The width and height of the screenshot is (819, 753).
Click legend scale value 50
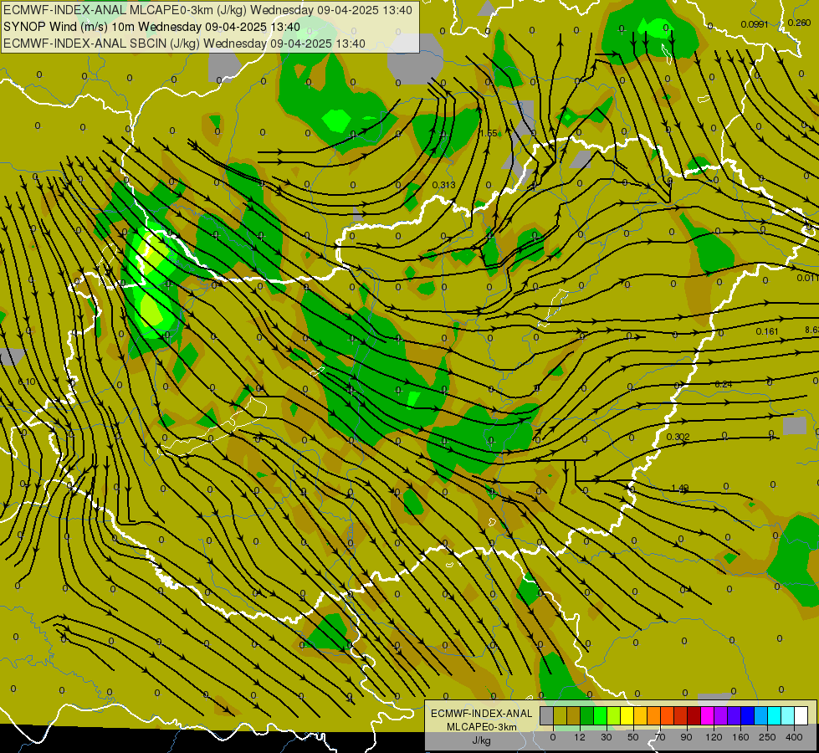coord(633,737)
